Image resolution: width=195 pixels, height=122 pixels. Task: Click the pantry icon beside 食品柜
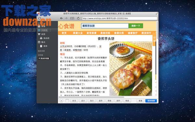41,38
